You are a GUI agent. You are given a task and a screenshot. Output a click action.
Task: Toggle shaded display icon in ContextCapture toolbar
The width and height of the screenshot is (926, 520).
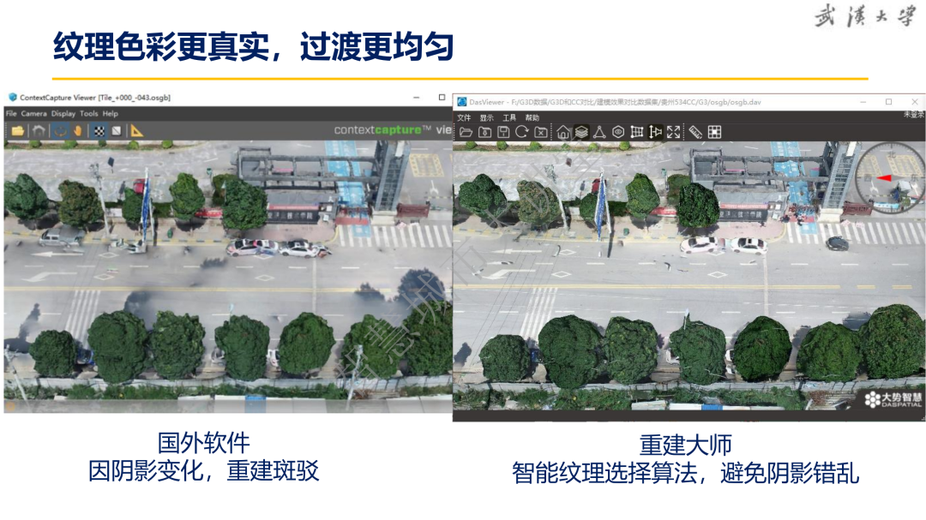pos(117,130)
